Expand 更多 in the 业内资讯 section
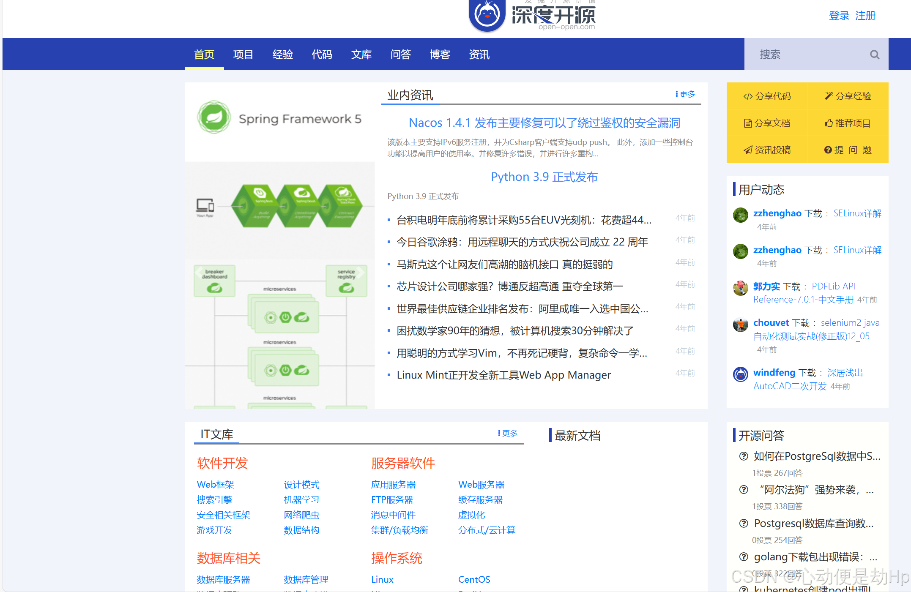The image size is (911, 592). [x=685, y=94]
